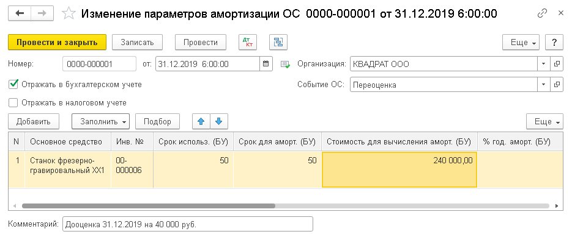Click the date field 31.12.2019
This screenshot has height=237, width=572.
tap(207, 64)
